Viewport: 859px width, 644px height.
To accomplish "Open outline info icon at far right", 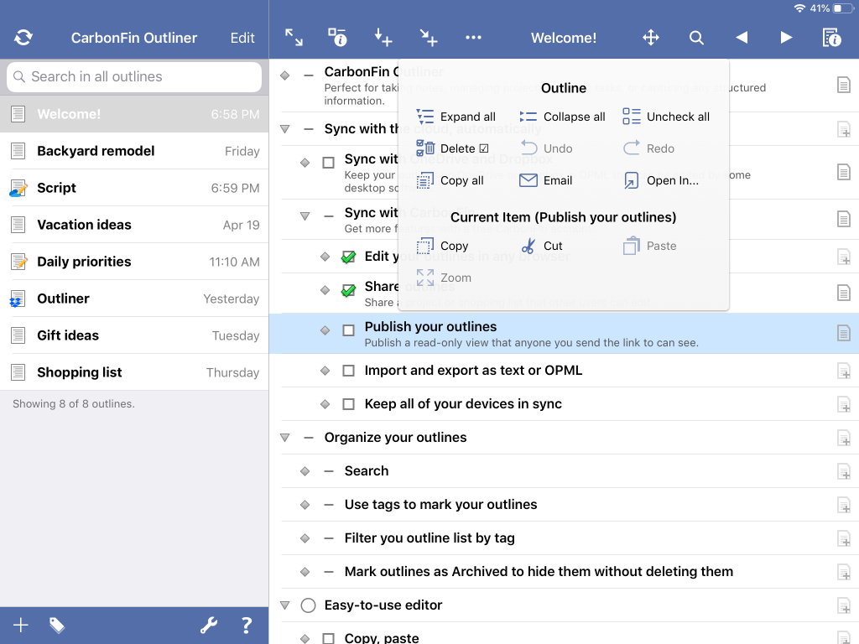I will coord(831,37).
